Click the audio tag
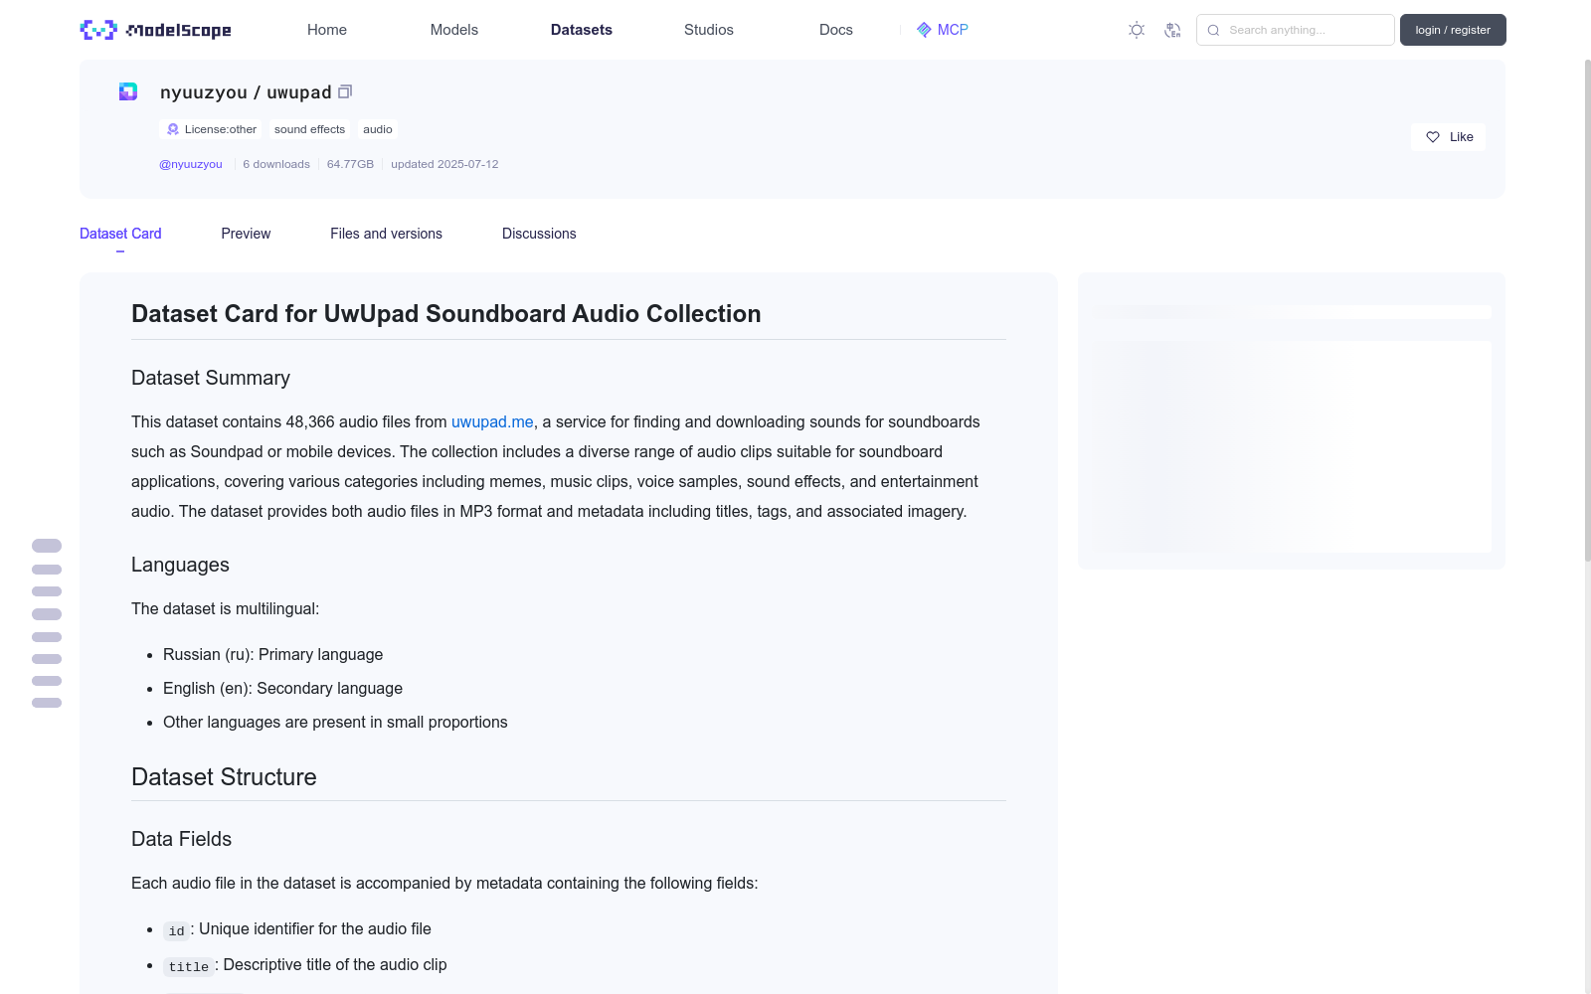1591x994 pixels. tap(378, 129)
